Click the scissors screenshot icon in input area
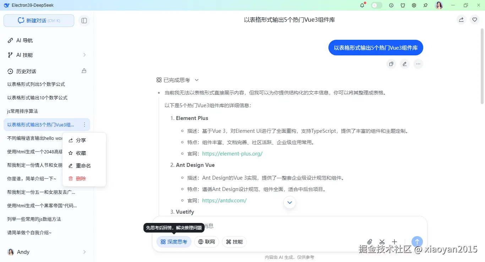The height and width of the screenshot is (262, 485). point(382,241)
